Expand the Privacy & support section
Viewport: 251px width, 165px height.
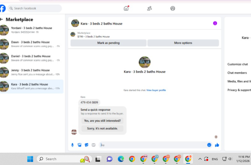coord(239,90)
